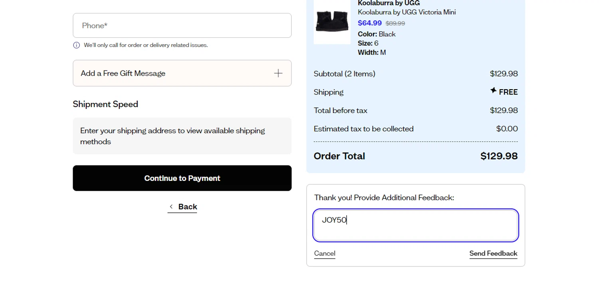Click the star icon next to FREE shipping
Viewport: 599px width, 294px height.
point(494,91)
